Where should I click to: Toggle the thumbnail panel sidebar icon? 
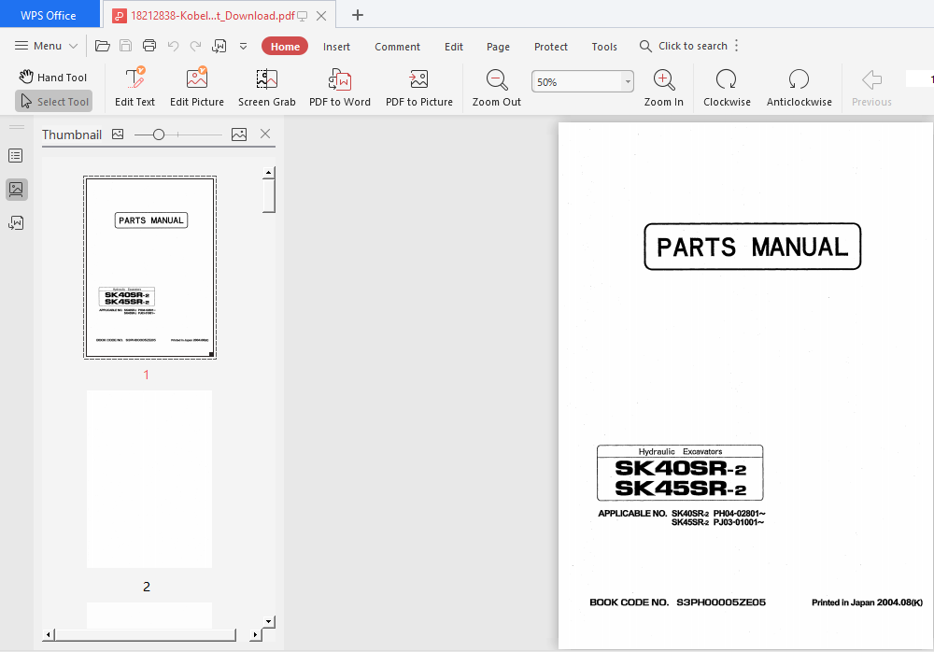[x=16, y=190]
